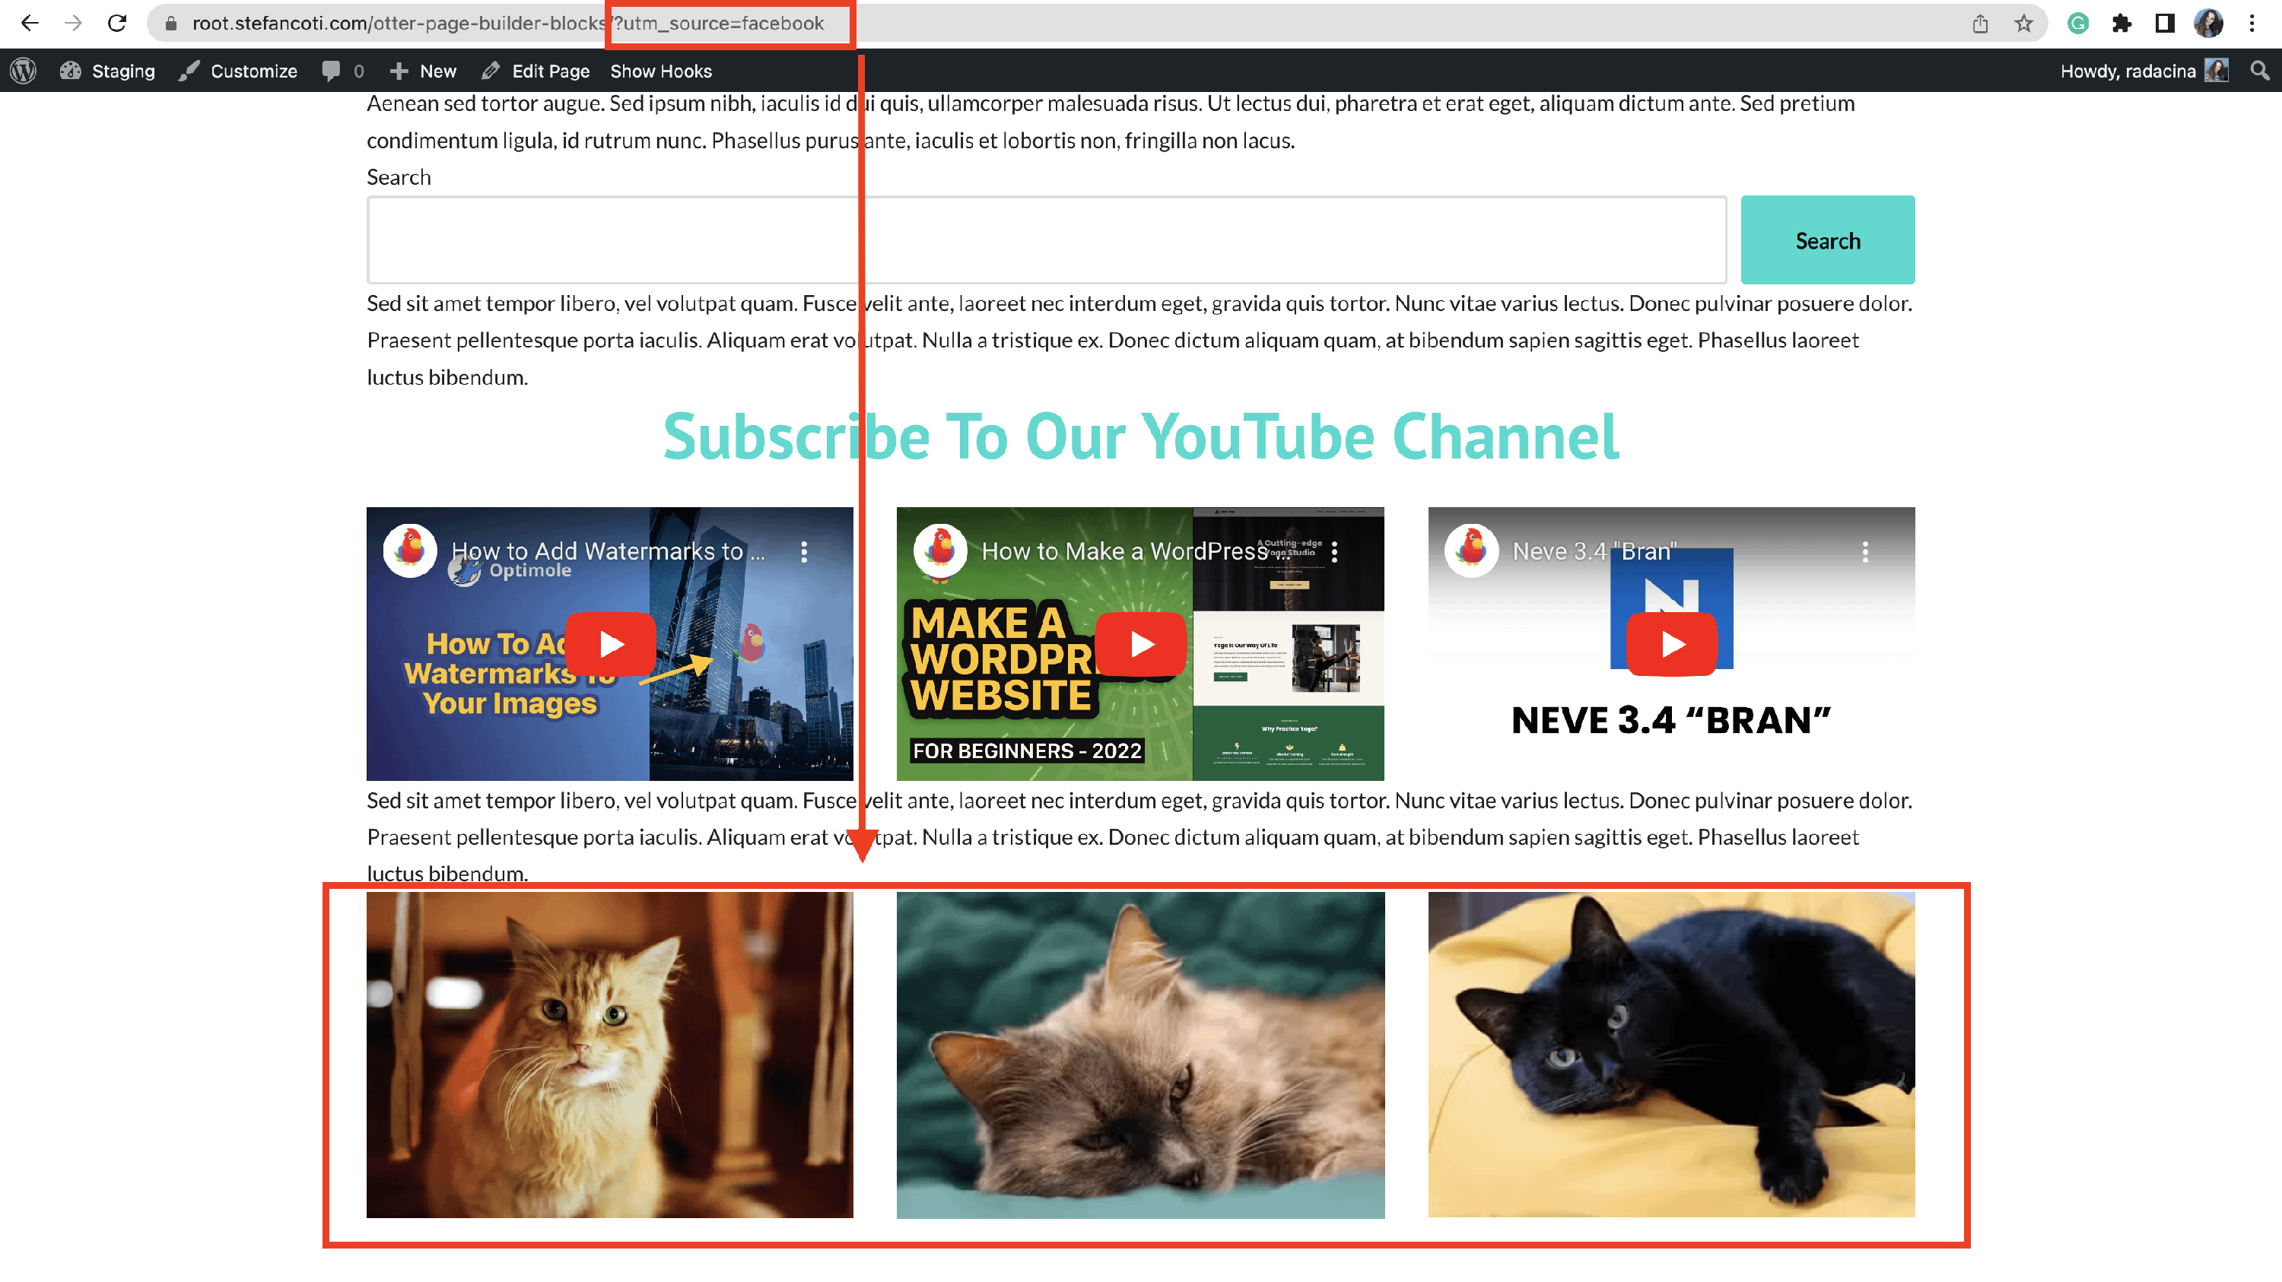The height and width of the screenshot is (1282, 2282).
Task: Open admin bar search magnifier
Action: point(2259,71)
